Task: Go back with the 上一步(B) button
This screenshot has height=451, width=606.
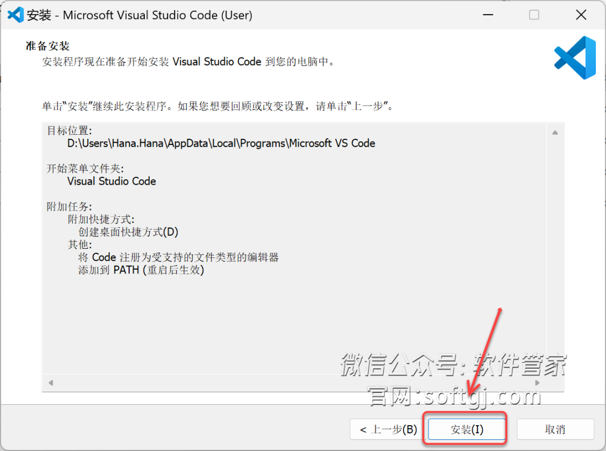Action: click(x=388, y=429)
